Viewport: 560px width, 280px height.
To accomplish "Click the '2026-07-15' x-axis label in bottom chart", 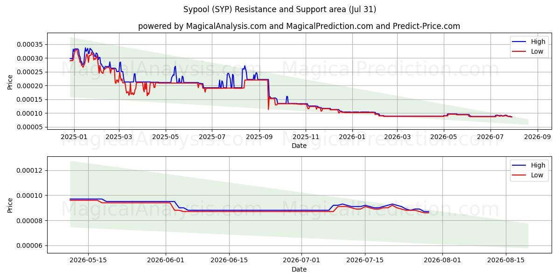I will pyautogui.click(x=365, y=261).
